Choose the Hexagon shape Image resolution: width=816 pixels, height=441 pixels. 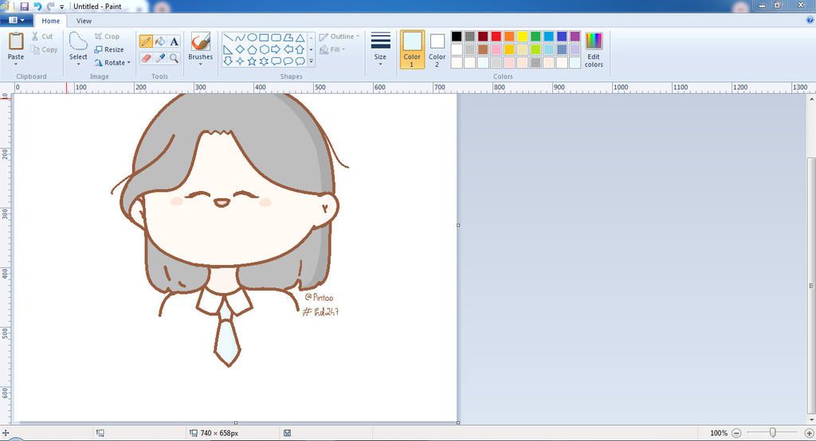pos(264,49)
